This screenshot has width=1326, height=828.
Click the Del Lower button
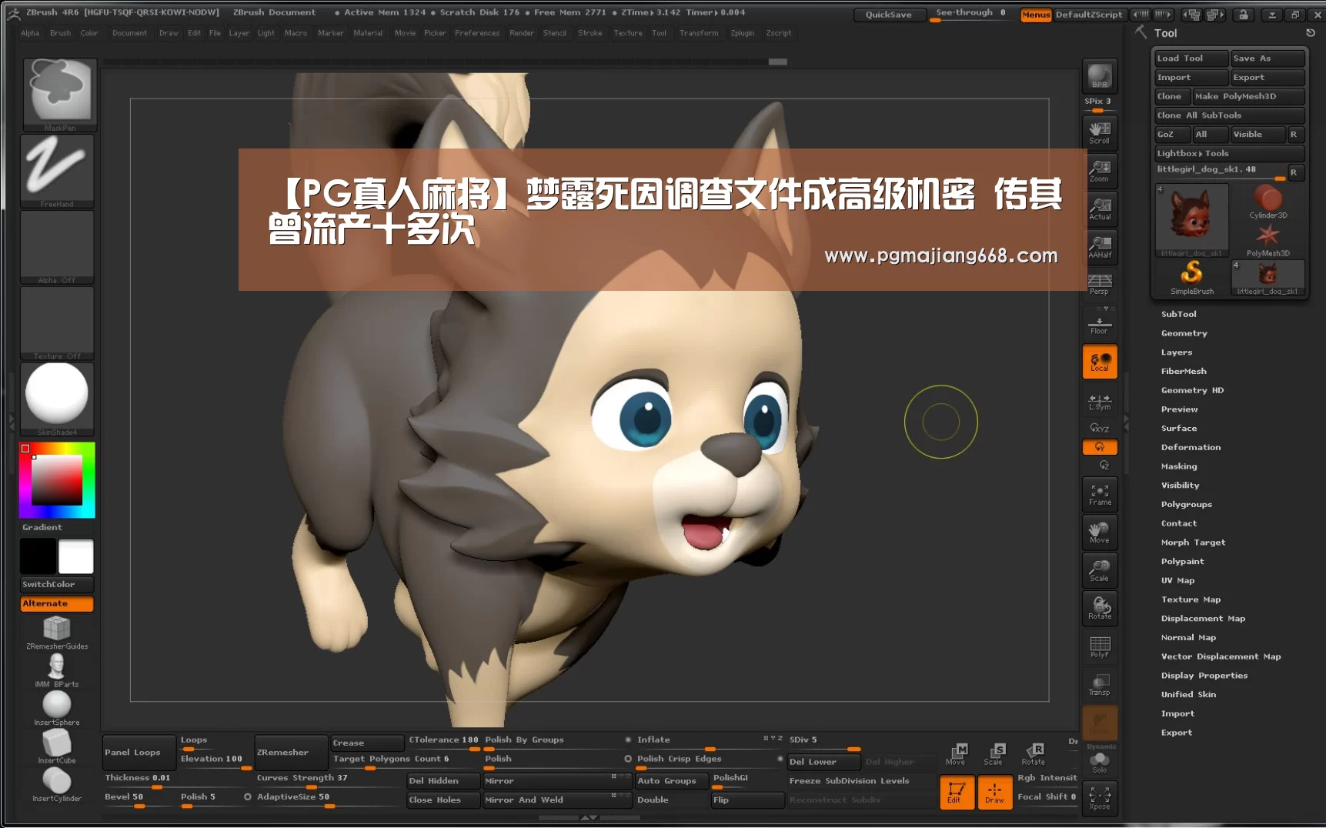tap(823, 762)
